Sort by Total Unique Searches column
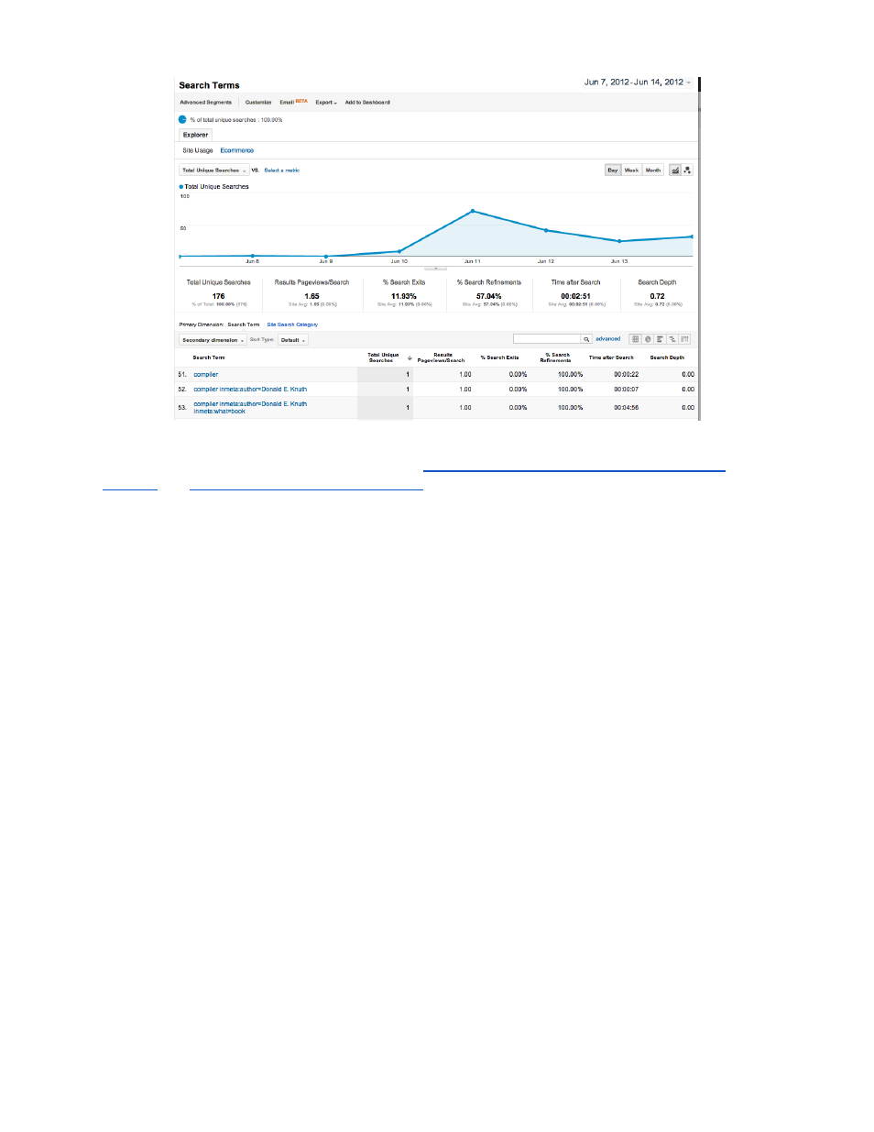Image resolution: width=874 pixels, height=1132 pixels. click(383, 357)
